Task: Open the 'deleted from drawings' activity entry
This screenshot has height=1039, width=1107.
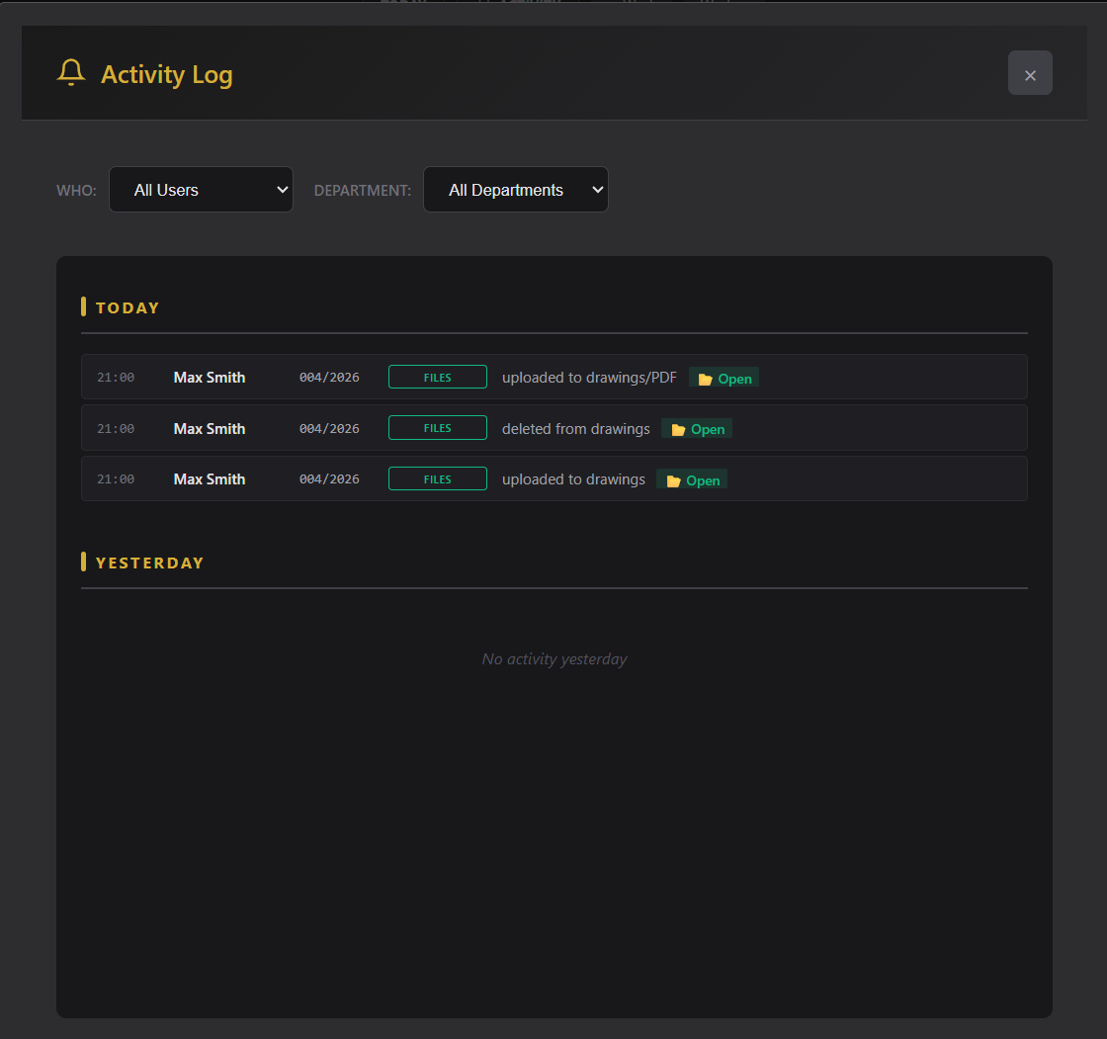Action: [x=697, y=429]
